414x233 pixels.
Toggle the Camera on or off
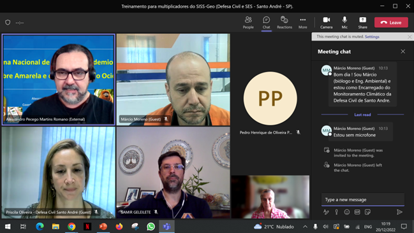[327, 22]
